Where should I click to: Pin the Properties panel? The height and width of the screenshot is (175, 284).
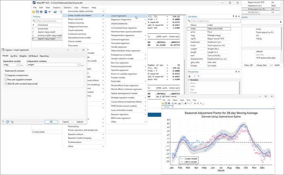(x=236, y=72)
